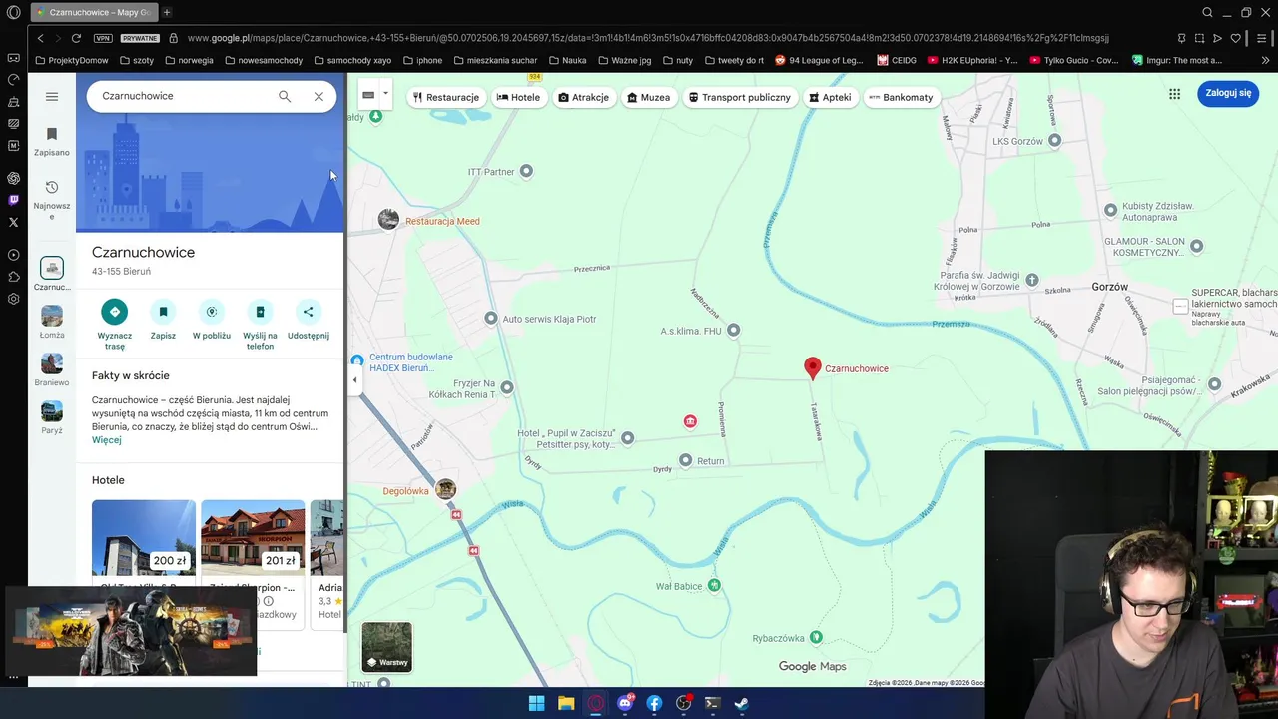This screenshot has height=719, width=1278.
Task: Open File Explorer from taskbar
Action: click(x=566, y=703)
